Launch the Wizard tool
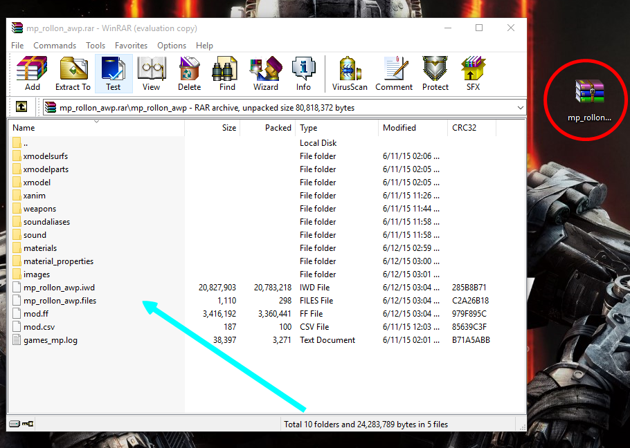The height and width of the screenshot is (448, 630). (x=265, y=73)
